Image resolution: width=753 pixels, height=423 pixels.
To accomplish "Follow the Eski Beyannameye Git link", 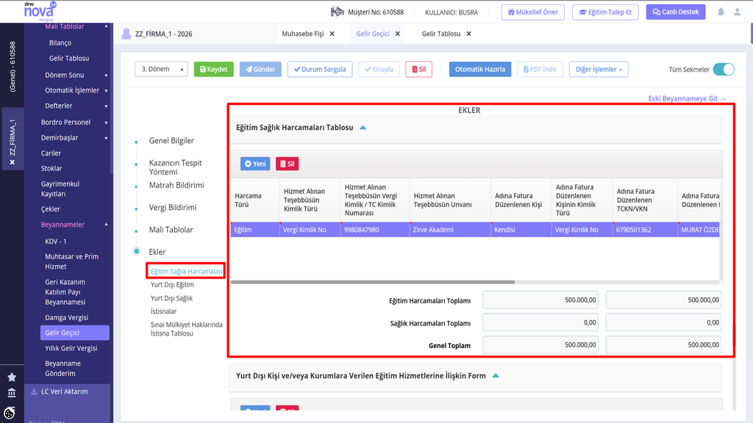I will click(687, 98).
